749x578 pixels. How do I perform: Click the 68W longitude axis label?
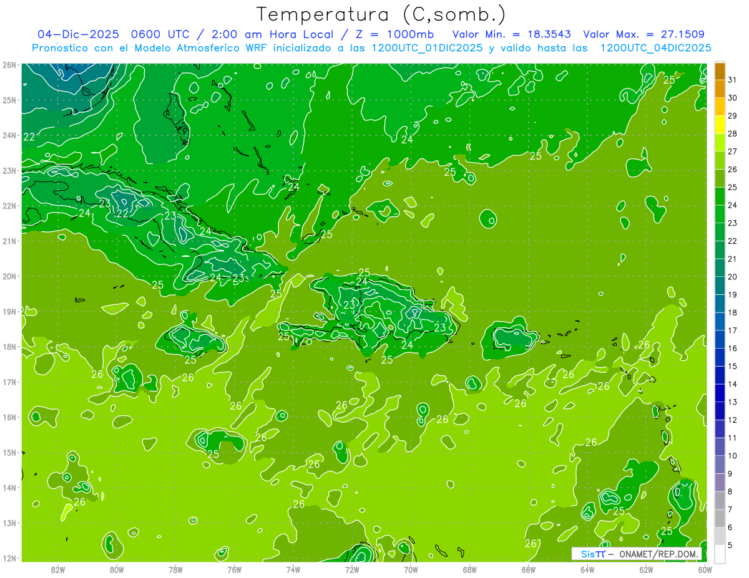tap(469, 569)
